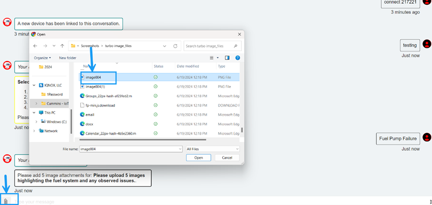Click the File name input field
The width and height of the screenshot is (432, 205).
click(131, 149)
